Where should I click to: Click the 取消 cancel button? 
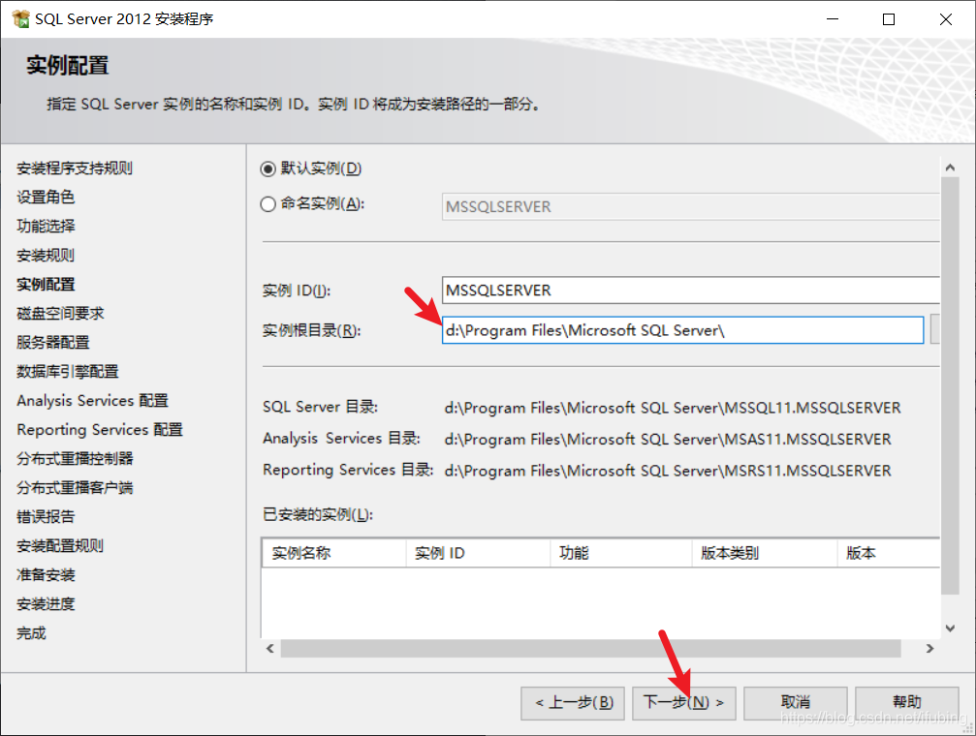click(x=796, y=703)
